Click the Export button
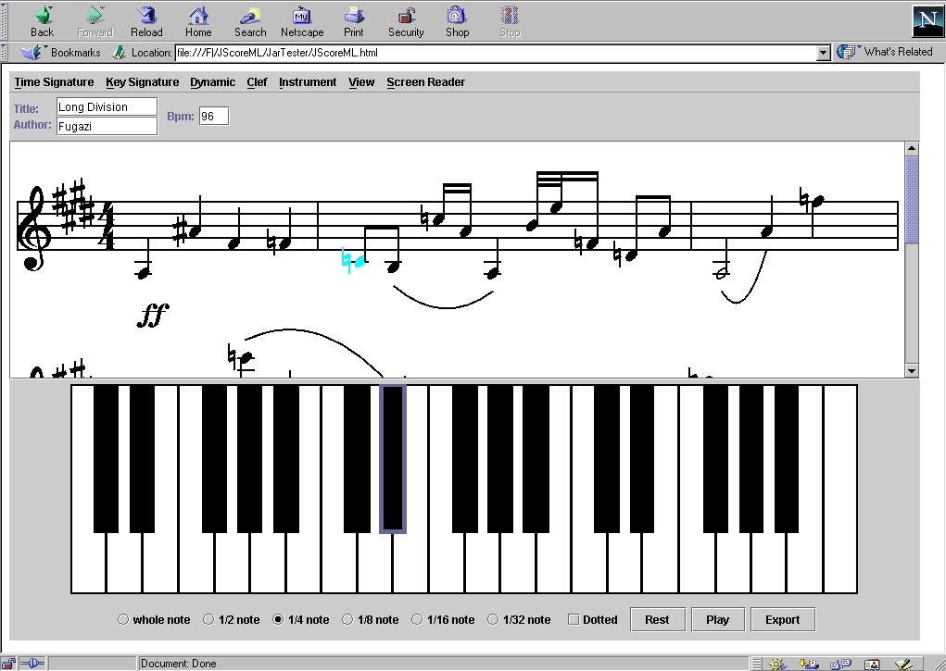Viewport: 946px width, 671px height. (782, 620)
